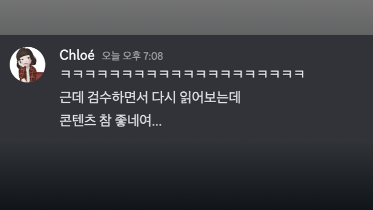
Task: Click the username Chloé
Action: click(77, 55)
